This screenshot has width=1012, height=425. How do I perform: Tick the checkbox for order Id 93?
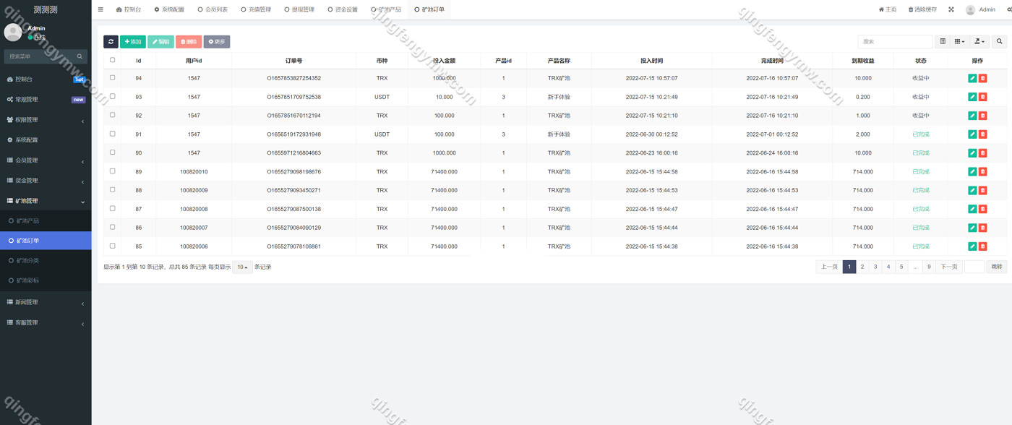(x=112, y=96)
